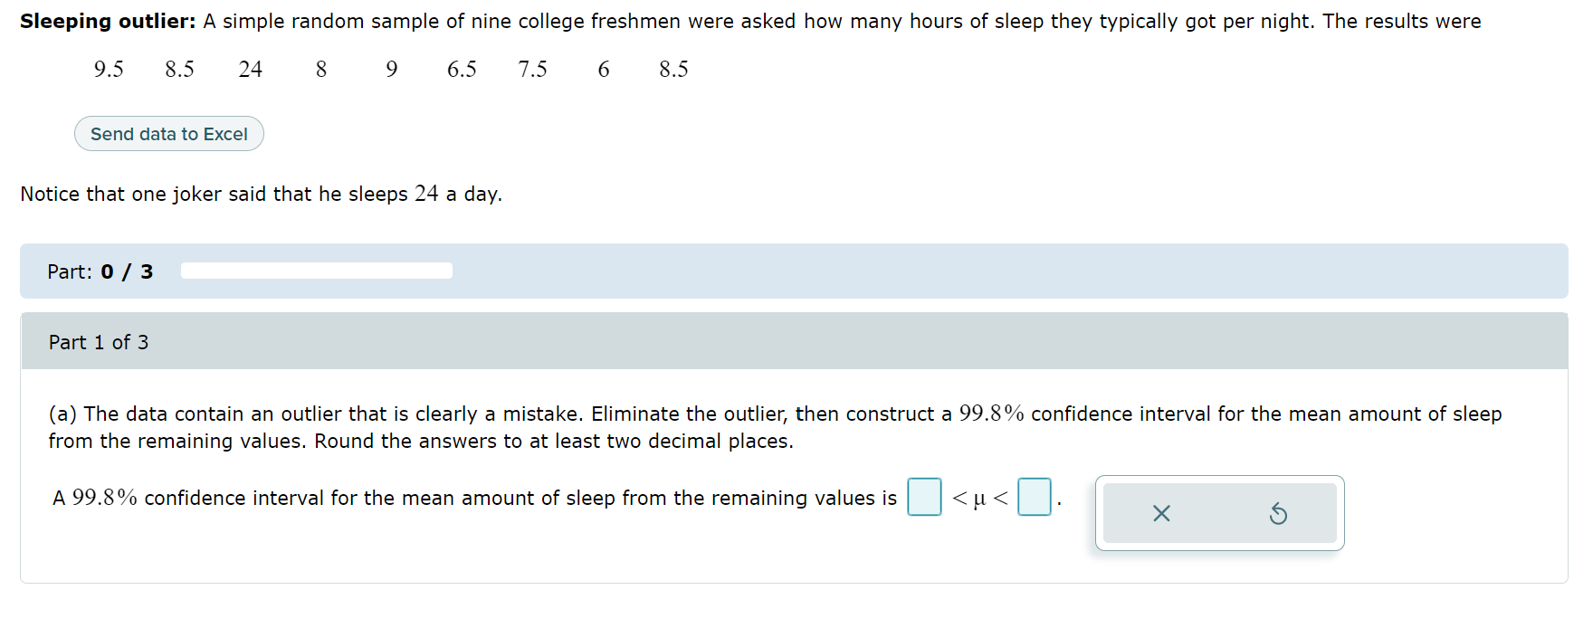Select the Part 1 of 3 header
The image size is (1593, 628).
coord(100,341)
